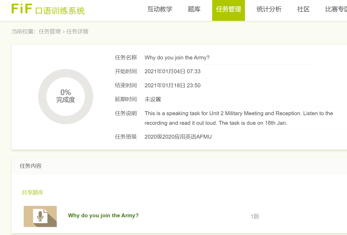Click the 共享题库 label
This screenshot has height=235, width=347.
point(33,193)
